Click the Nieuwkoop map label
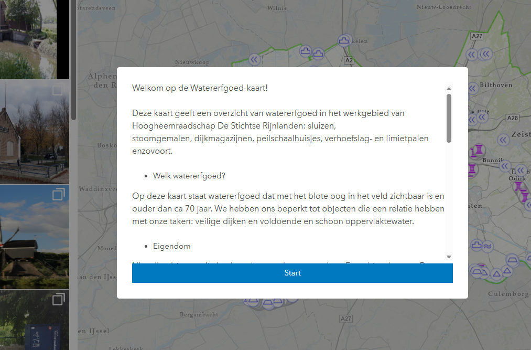This screenshot has height=350, width=531. 192,62
